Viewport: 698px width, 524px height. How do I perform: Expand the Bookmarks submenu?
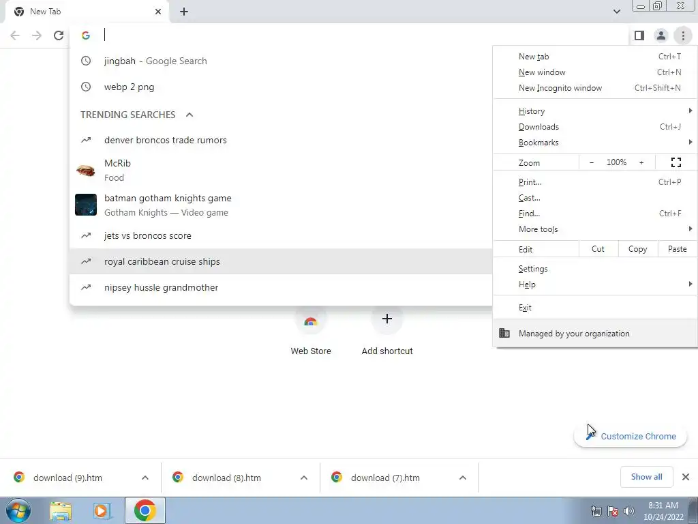point(595,143)
